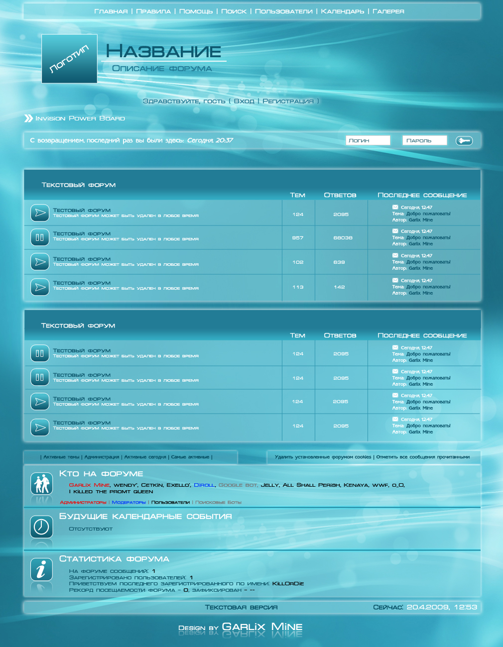Select the people icon beside Кто на форуме
The image size is (503, 647).
[42, 484]
